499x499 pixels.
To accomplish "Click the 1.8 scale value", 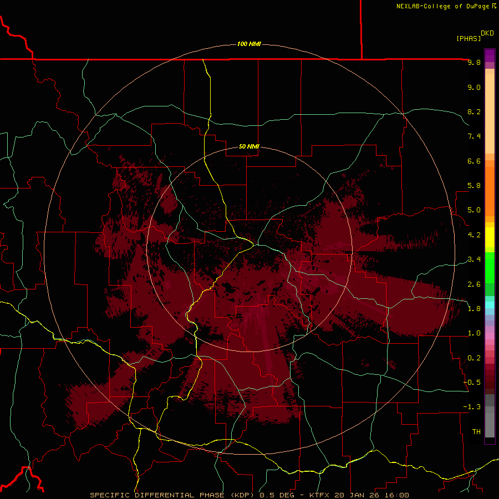I will pos(474,309).
